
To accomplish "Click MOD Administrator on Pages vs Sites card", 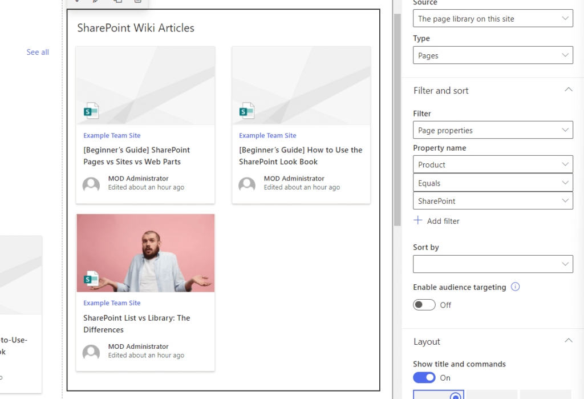I will 138,178.
